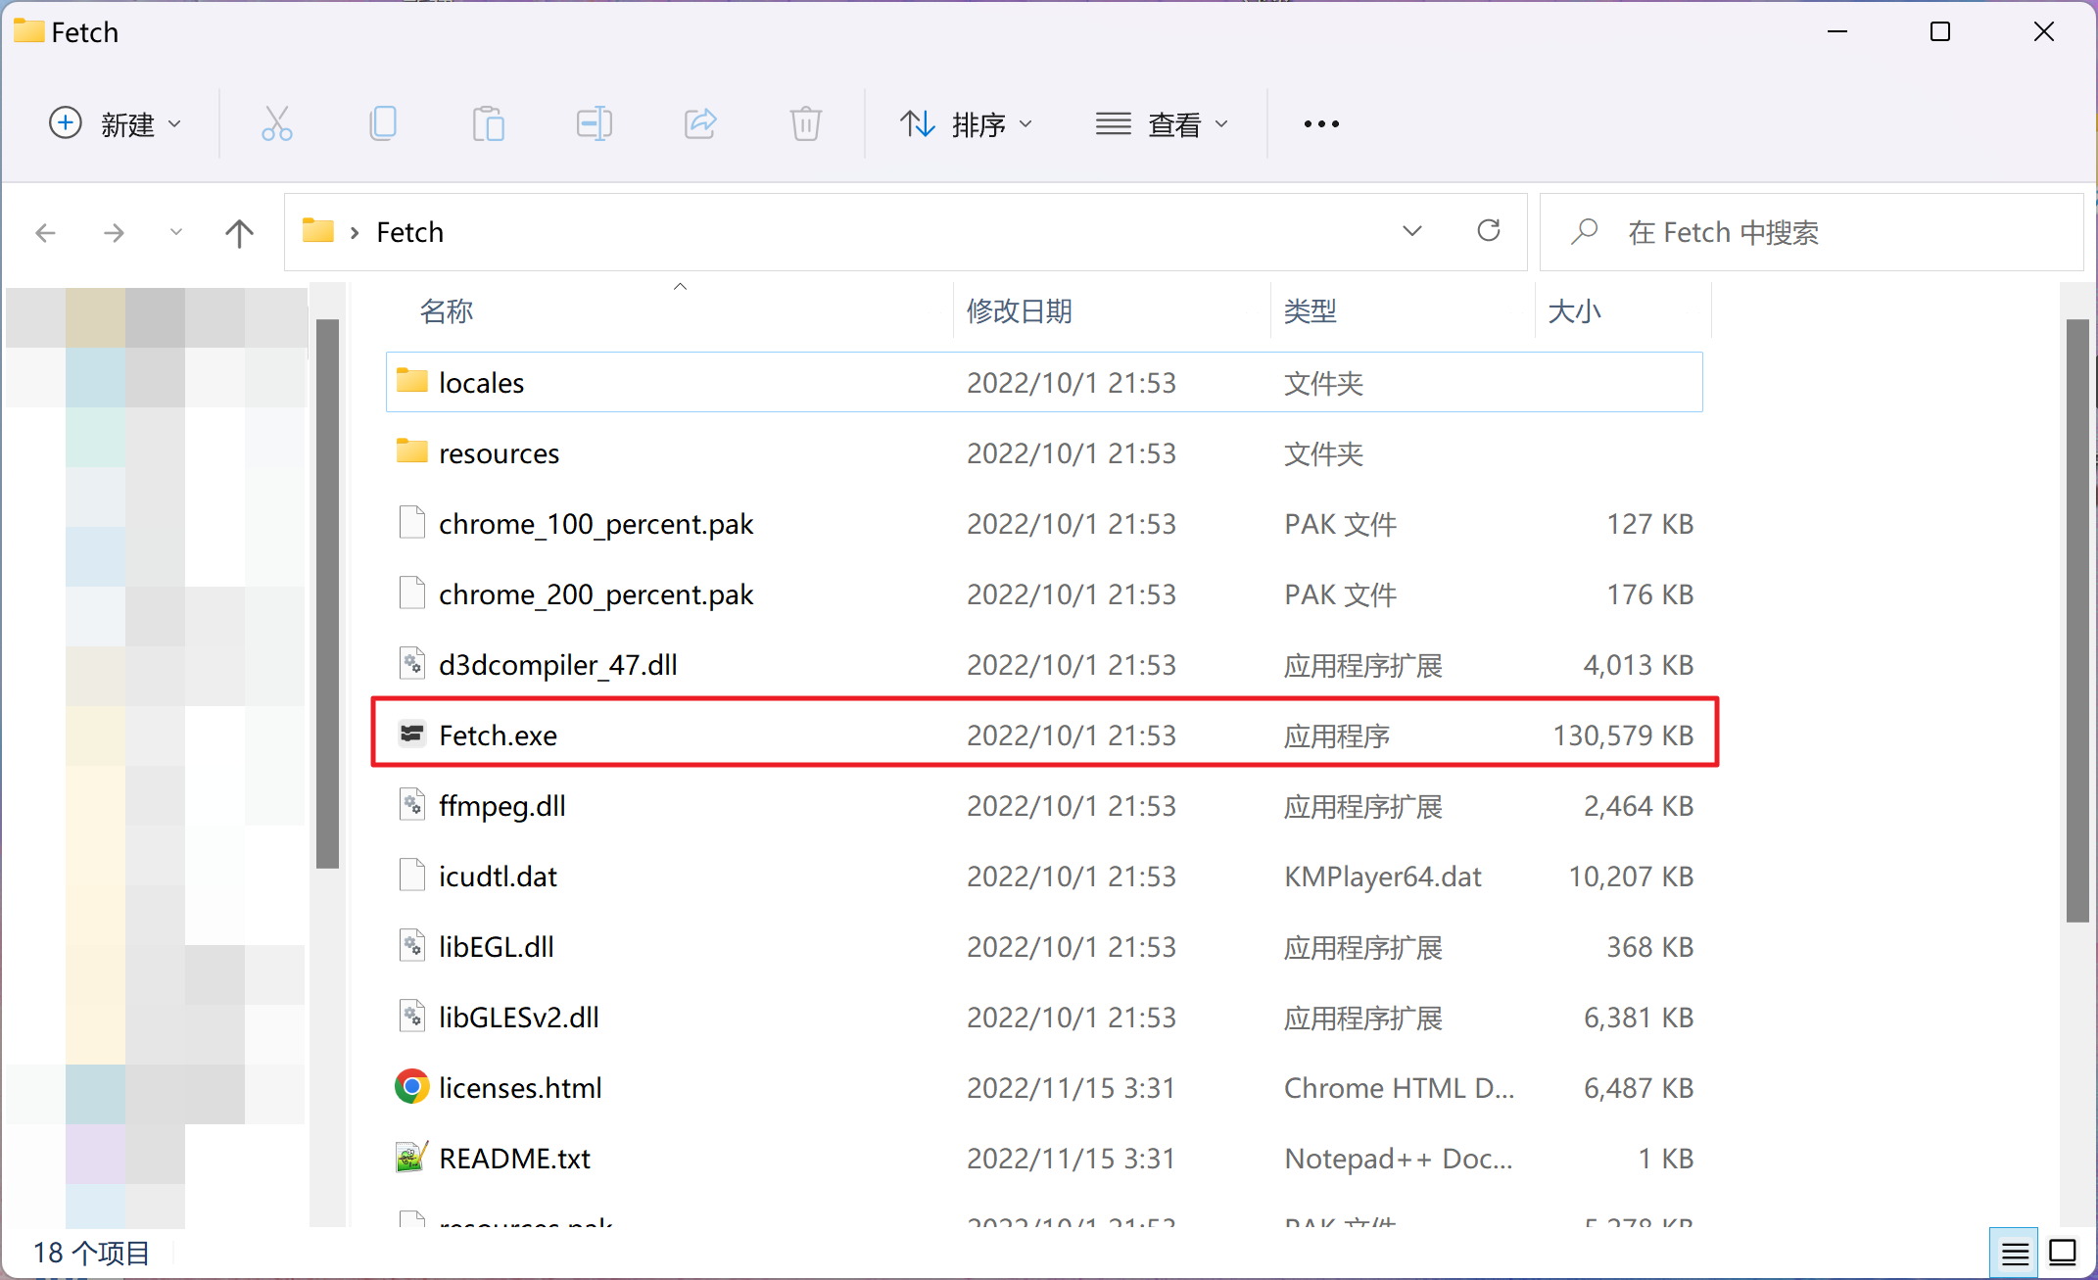
Task: Open recent locations chevron dropdown
Action: [176, 233]
